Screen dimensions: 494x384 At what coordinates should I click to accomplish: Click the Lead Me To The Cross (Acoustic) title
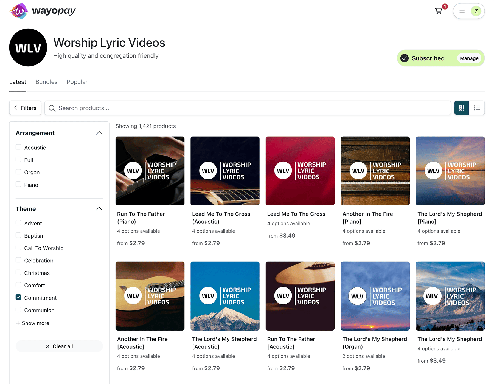[221, 218]
